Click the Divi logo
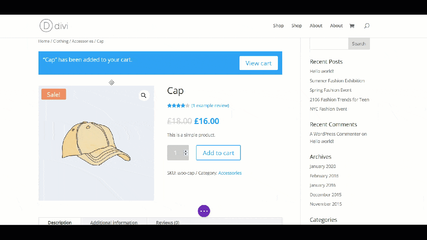Screen dimensions: 427x240 (54, 26)
